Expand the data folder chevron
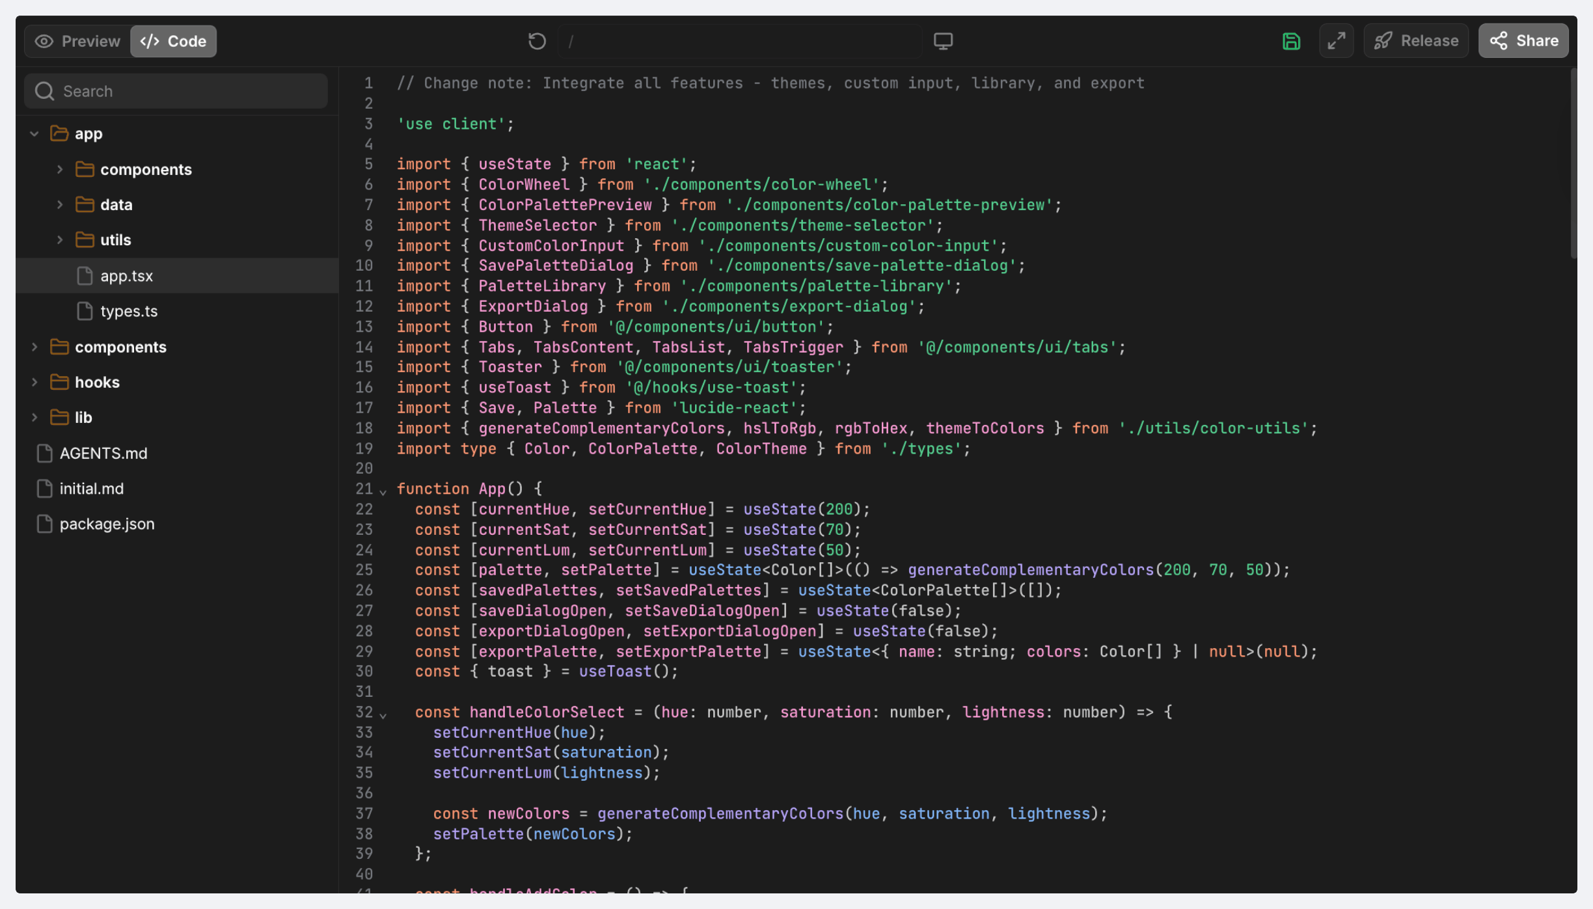 coord(60,204)
